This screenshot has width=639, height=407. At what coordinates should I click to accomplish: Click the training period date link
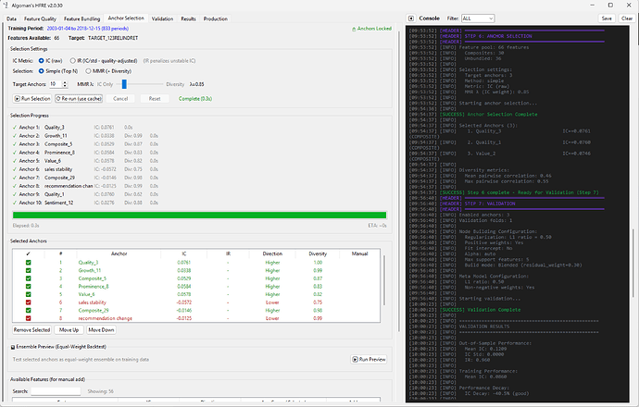click(x=88, y=29)
